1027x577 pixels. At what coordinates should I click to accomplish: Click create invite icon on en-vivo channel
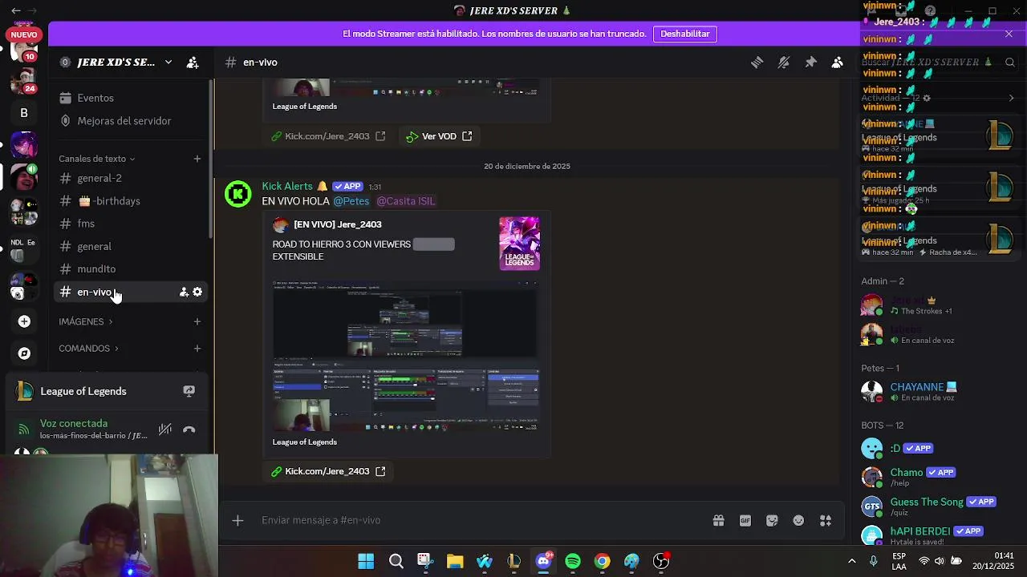184,293
